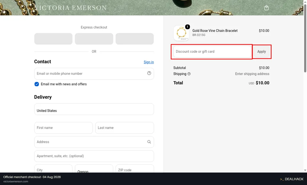This screenshot has width=307, height=185.
Task: Focus the City field
Action: [x=53, y=169]
